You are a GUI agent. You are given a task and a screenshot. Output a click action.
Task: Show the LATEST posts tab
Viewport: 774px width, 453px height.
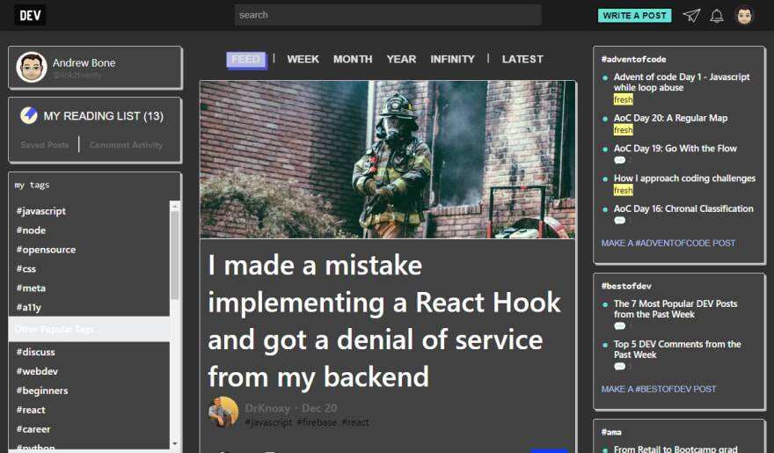pos(522,59)
